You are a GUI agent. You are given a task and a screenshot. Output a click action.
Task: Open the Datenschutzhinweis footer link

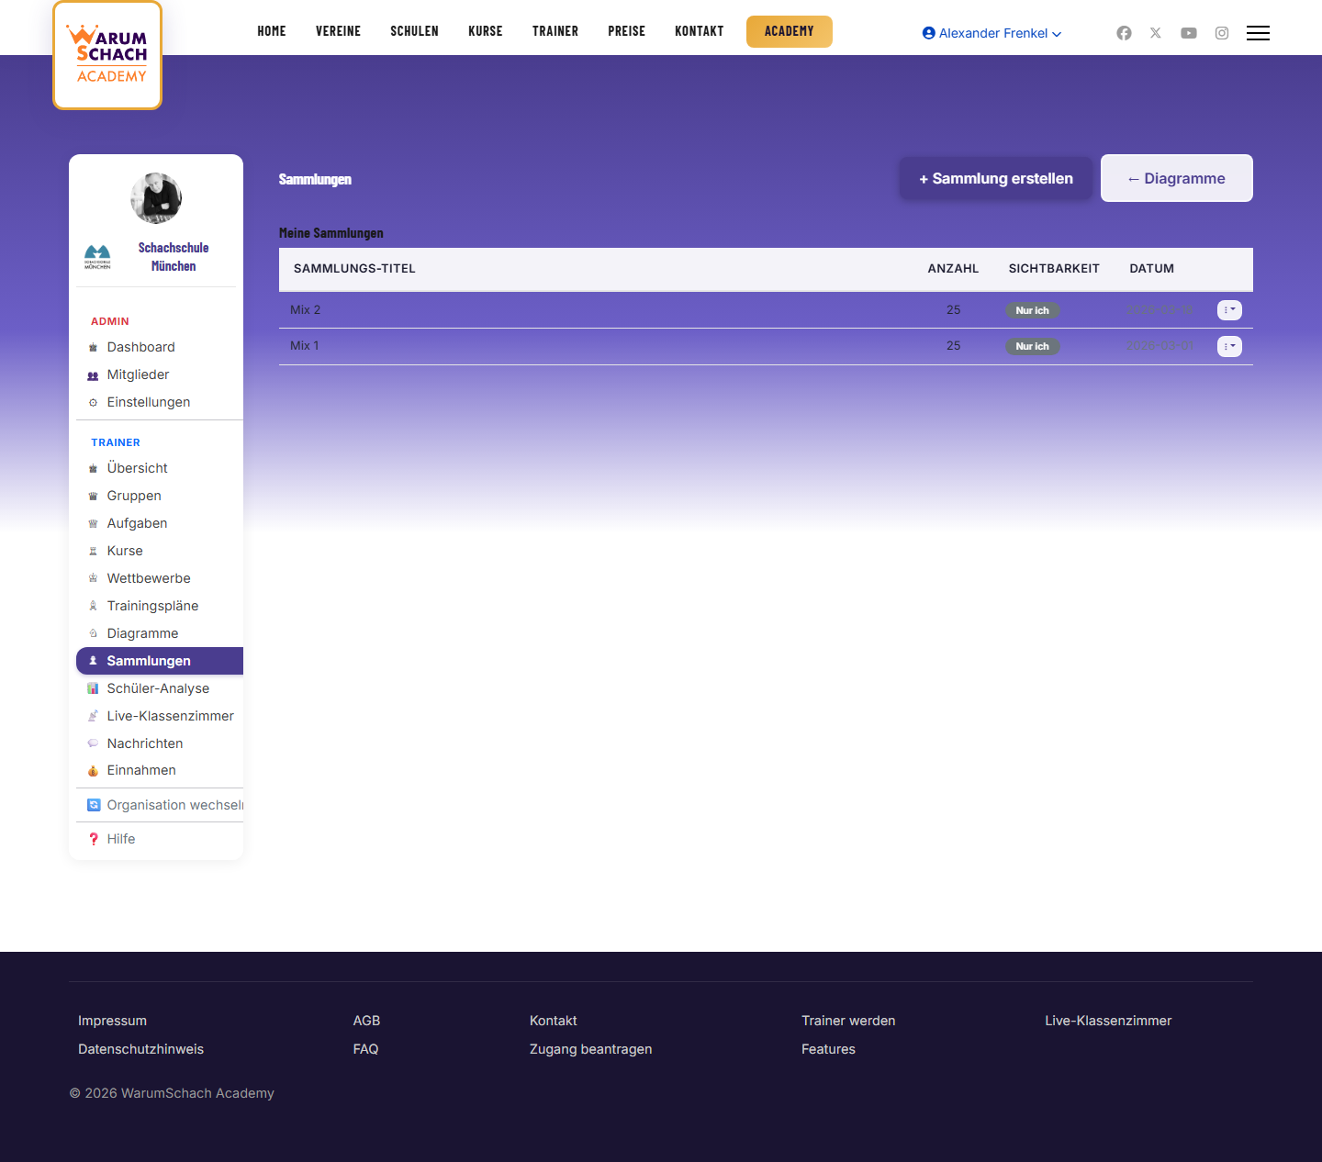tap(140, 1049)
